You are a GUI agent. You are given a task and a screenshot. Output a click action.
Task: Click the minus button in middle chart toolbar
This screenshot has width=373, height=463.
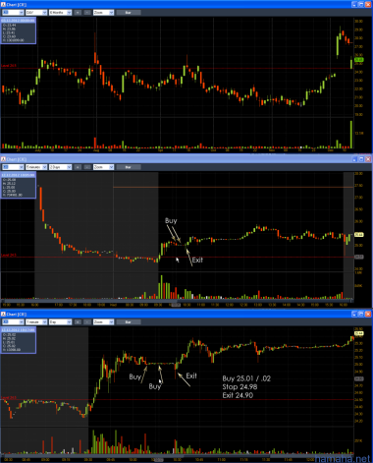tap(87, 167)
